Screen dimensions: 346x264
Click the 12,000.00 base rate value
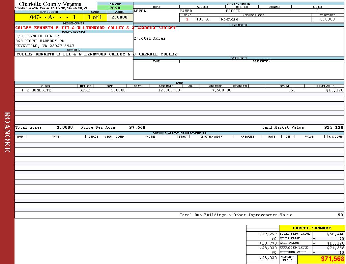(x=169, y=90)
